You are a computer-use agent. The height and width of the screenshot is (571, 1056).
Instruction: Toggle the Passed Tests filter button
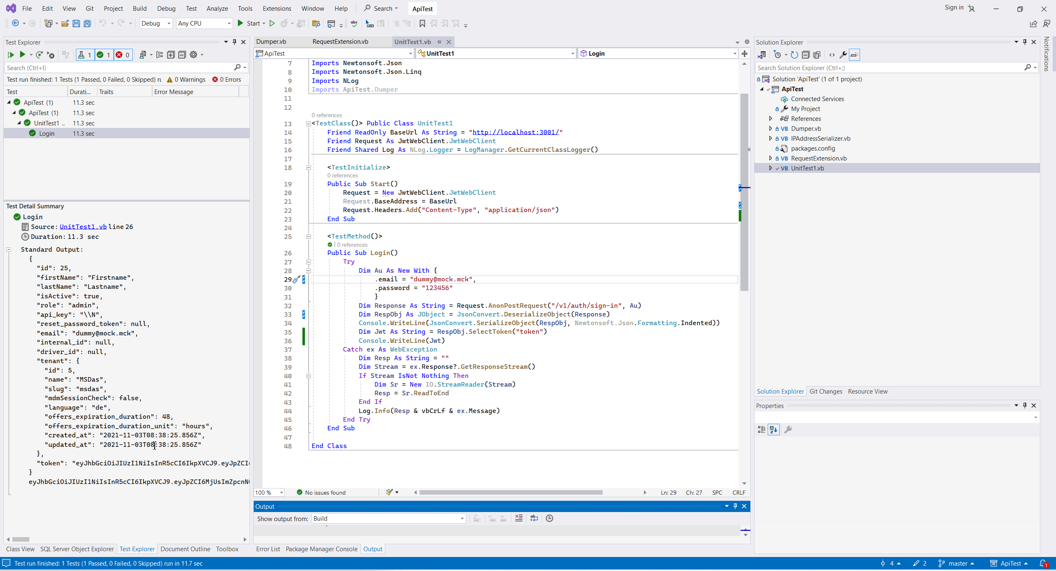[104, 55]
